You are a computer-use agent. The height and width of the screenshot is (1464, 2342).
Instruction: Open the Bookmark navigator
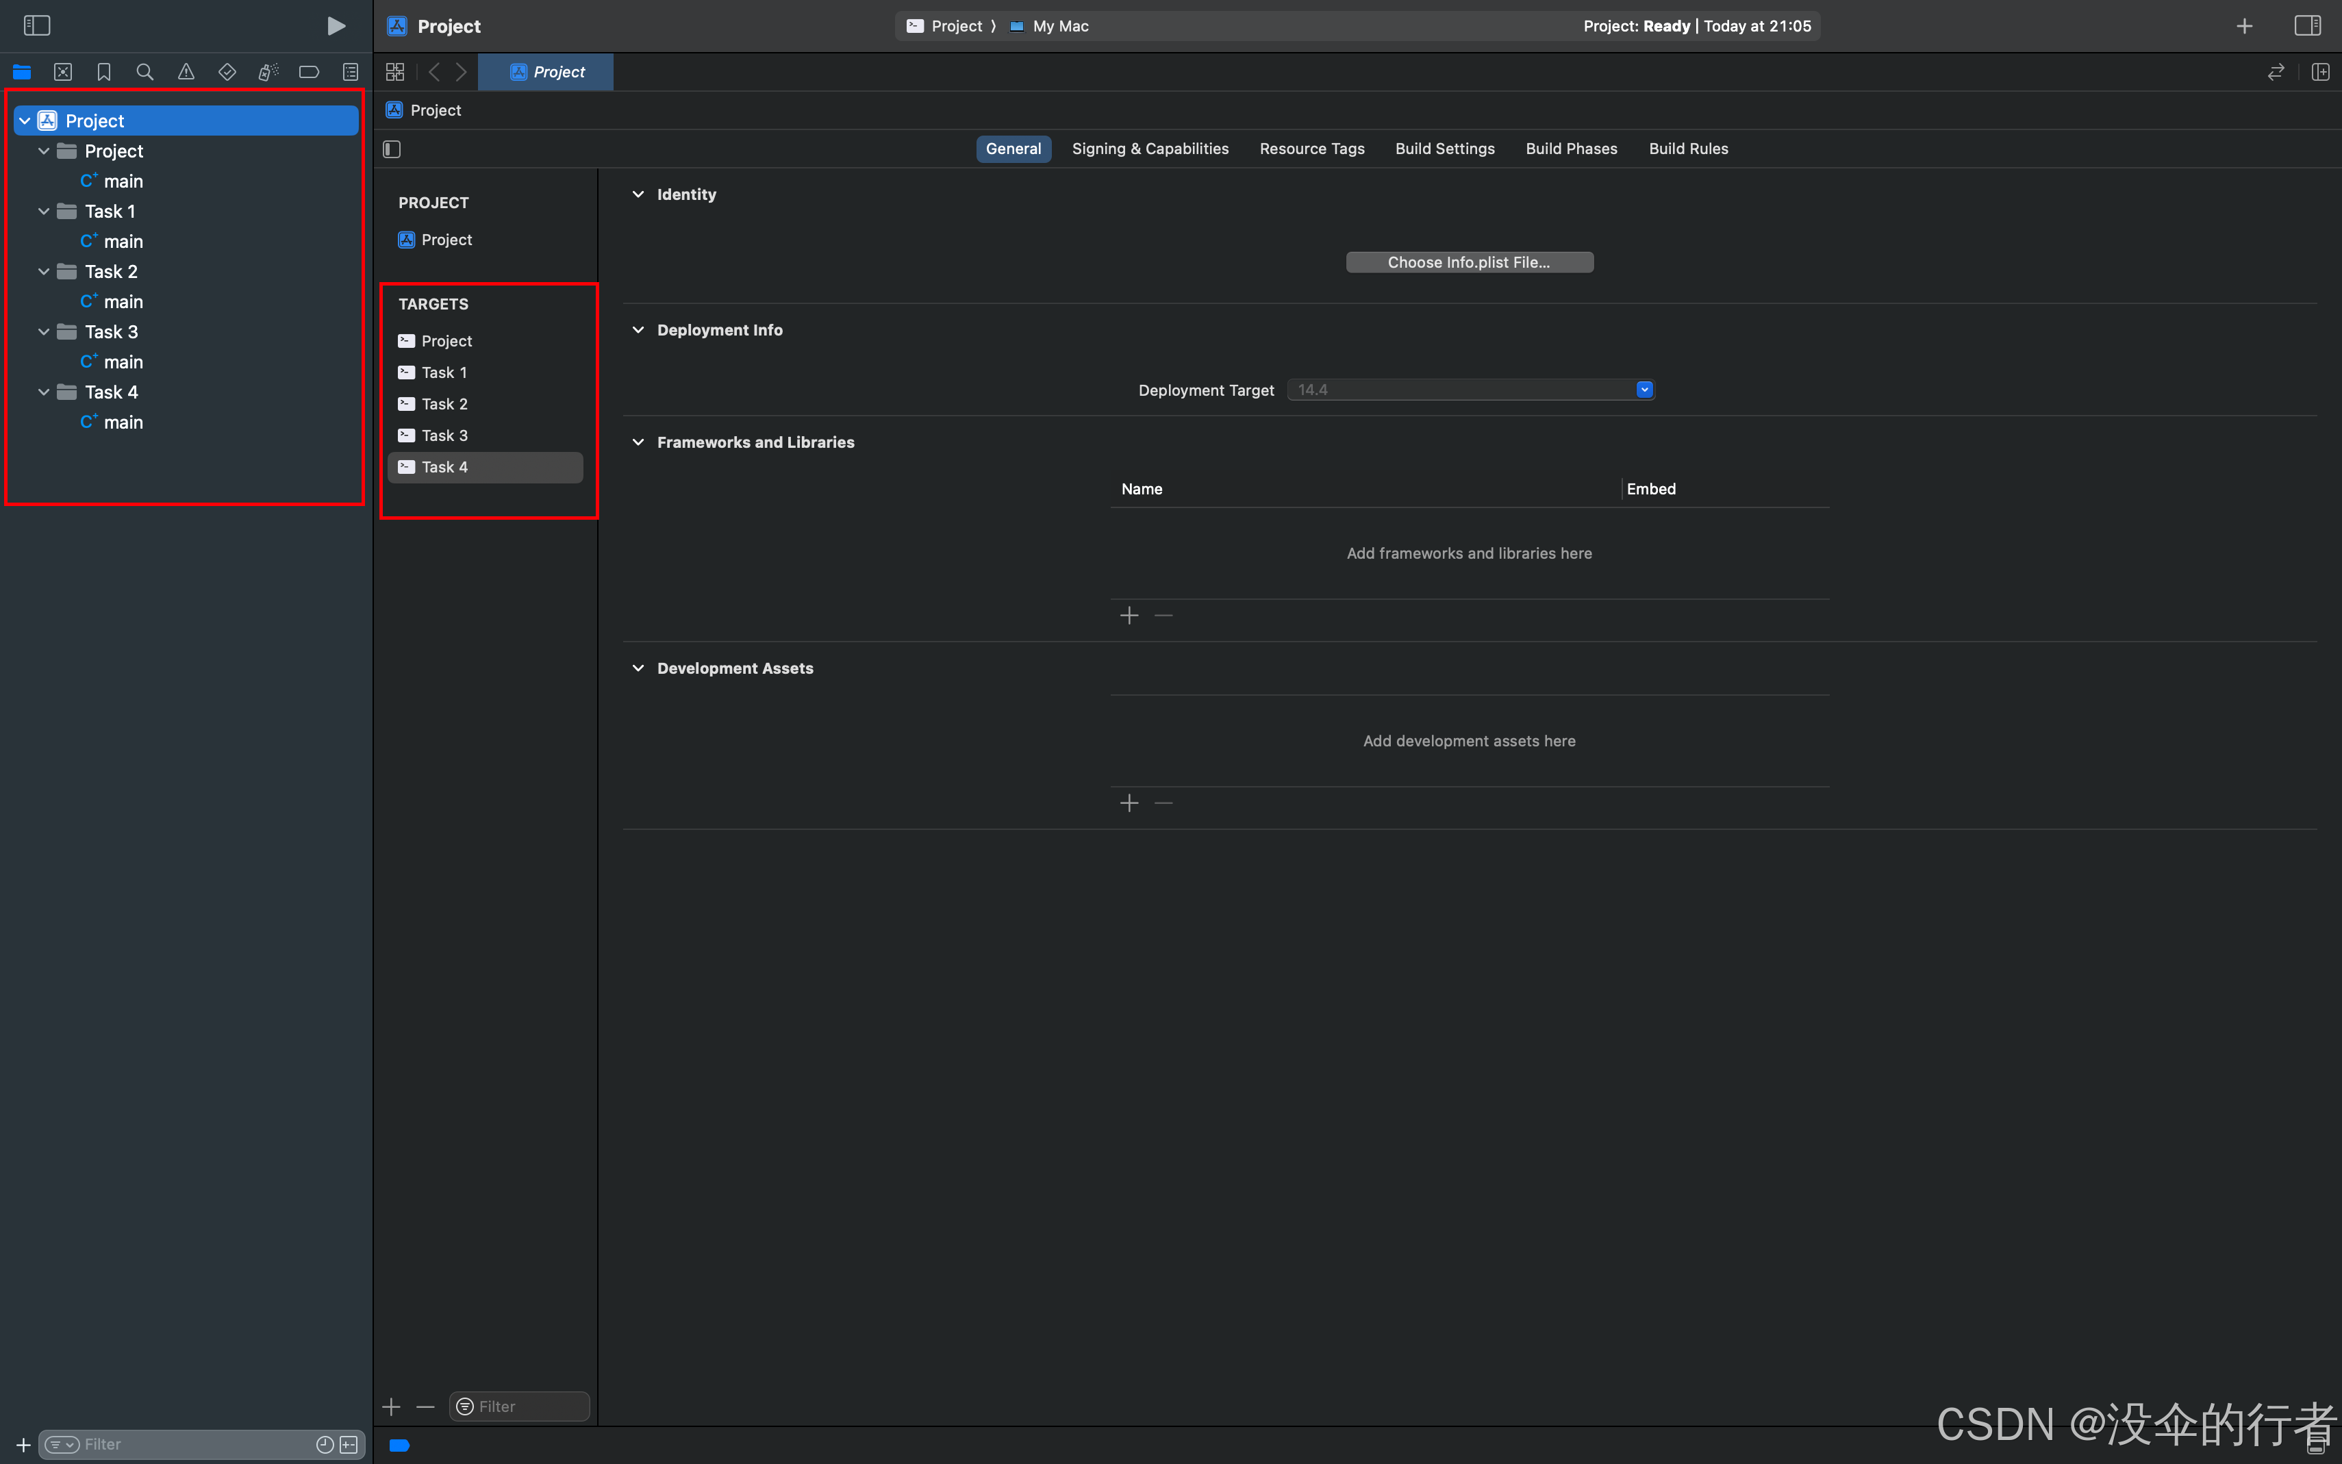point(103,72)
